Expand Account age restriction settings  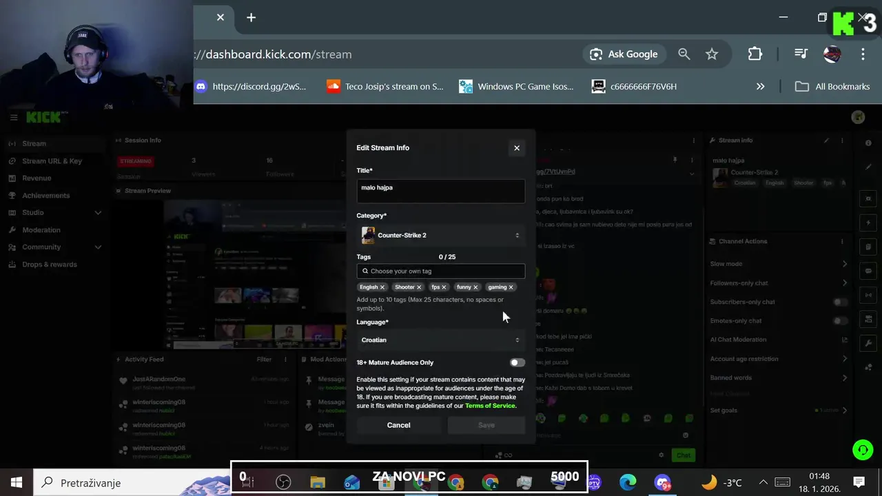click(x=779, y=359)
